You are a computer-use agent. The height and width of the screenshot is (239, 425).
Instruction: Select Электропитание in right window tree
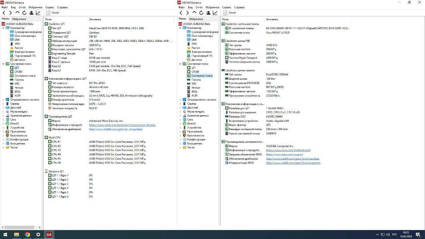point(201,52)
